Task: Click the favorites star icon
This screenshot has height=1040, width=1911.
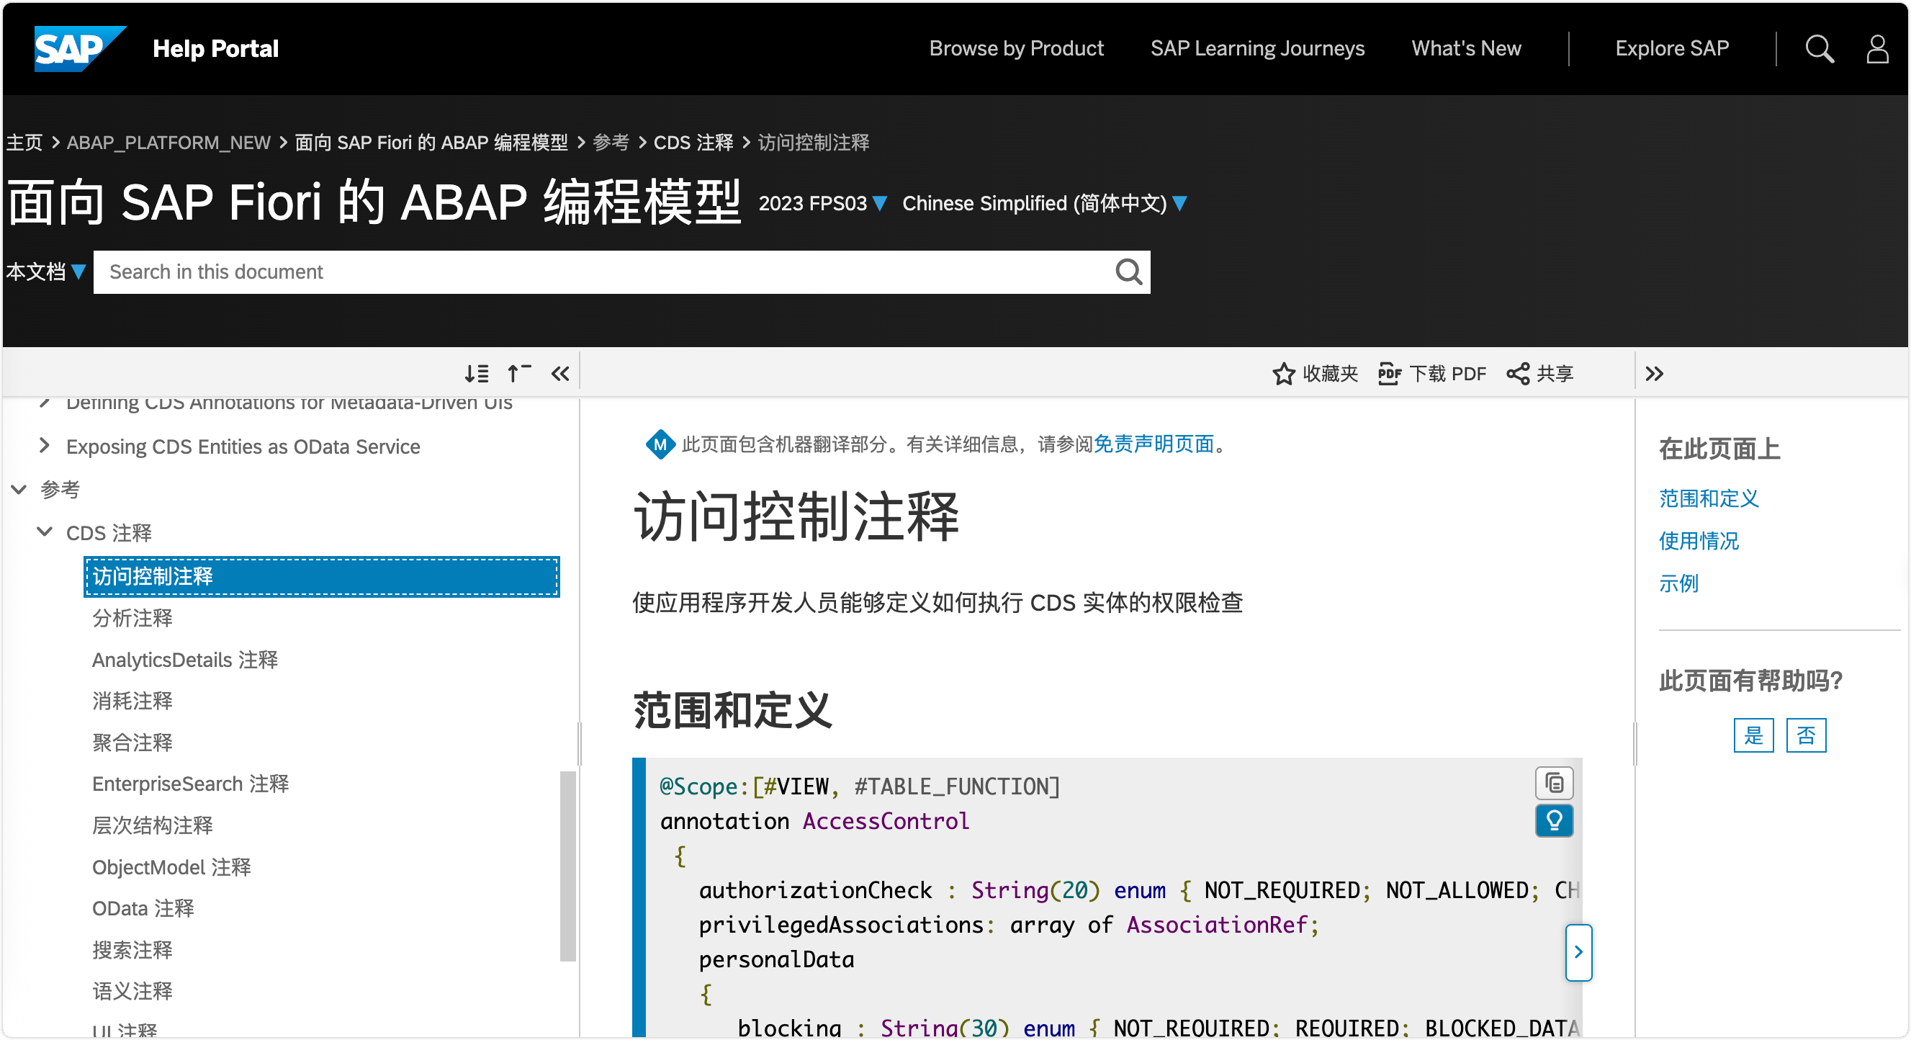Action: click(x=1283, y=374)
